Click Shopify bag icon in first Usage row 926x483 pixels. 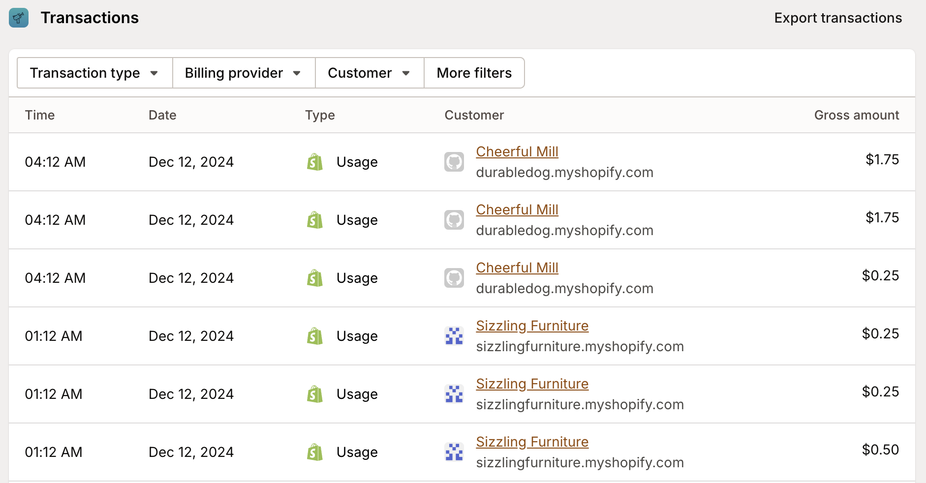click(x=315, y=162)
